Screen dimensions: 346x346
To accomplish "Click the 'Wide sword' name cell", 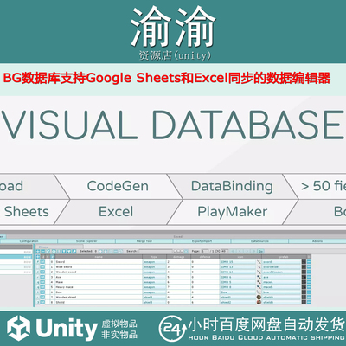I will tap(99, 267).
